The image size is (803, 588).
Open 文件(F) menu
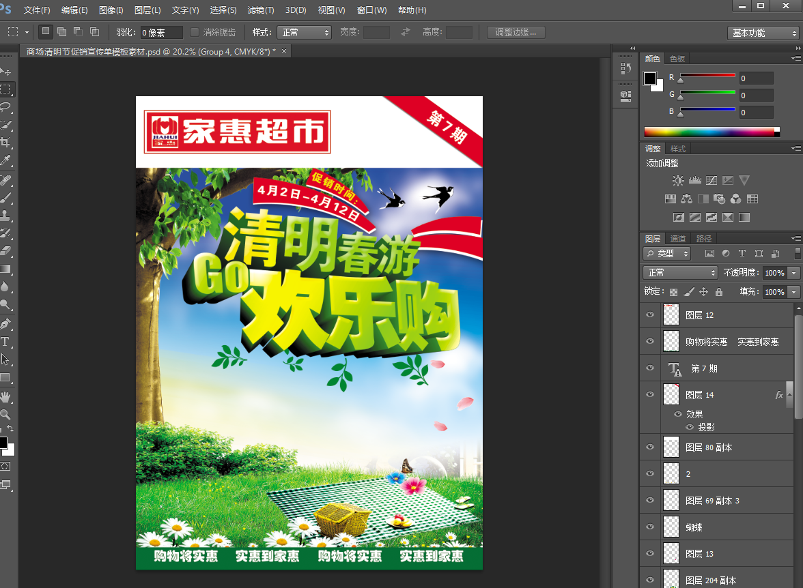point(37,10)
